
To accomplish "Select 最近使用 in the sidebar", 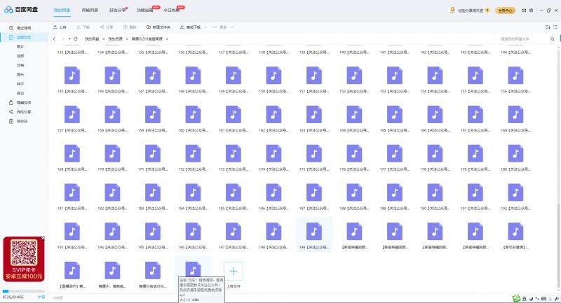I will point(24,28).
